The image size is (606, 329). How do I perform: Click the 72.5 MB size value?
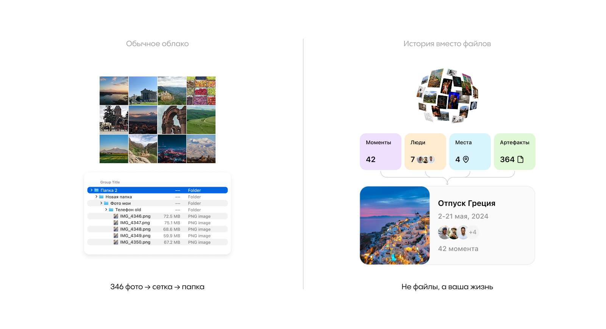point(172,216)
